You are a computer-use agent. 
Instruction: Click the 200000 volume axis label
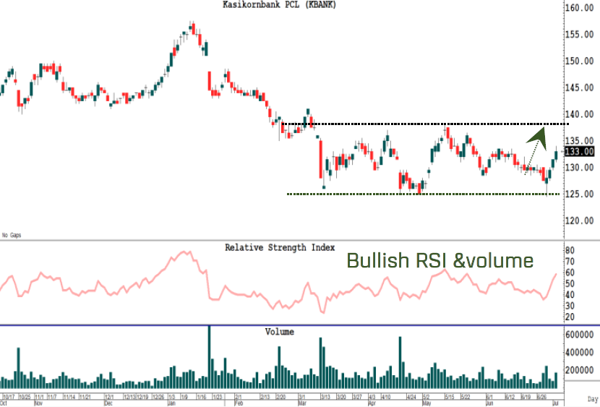click(579, 370)
